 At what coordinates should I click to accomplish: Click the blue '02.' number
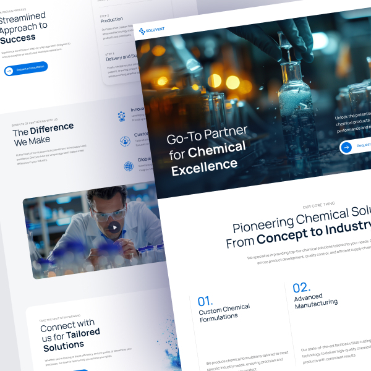coord(302,288)
